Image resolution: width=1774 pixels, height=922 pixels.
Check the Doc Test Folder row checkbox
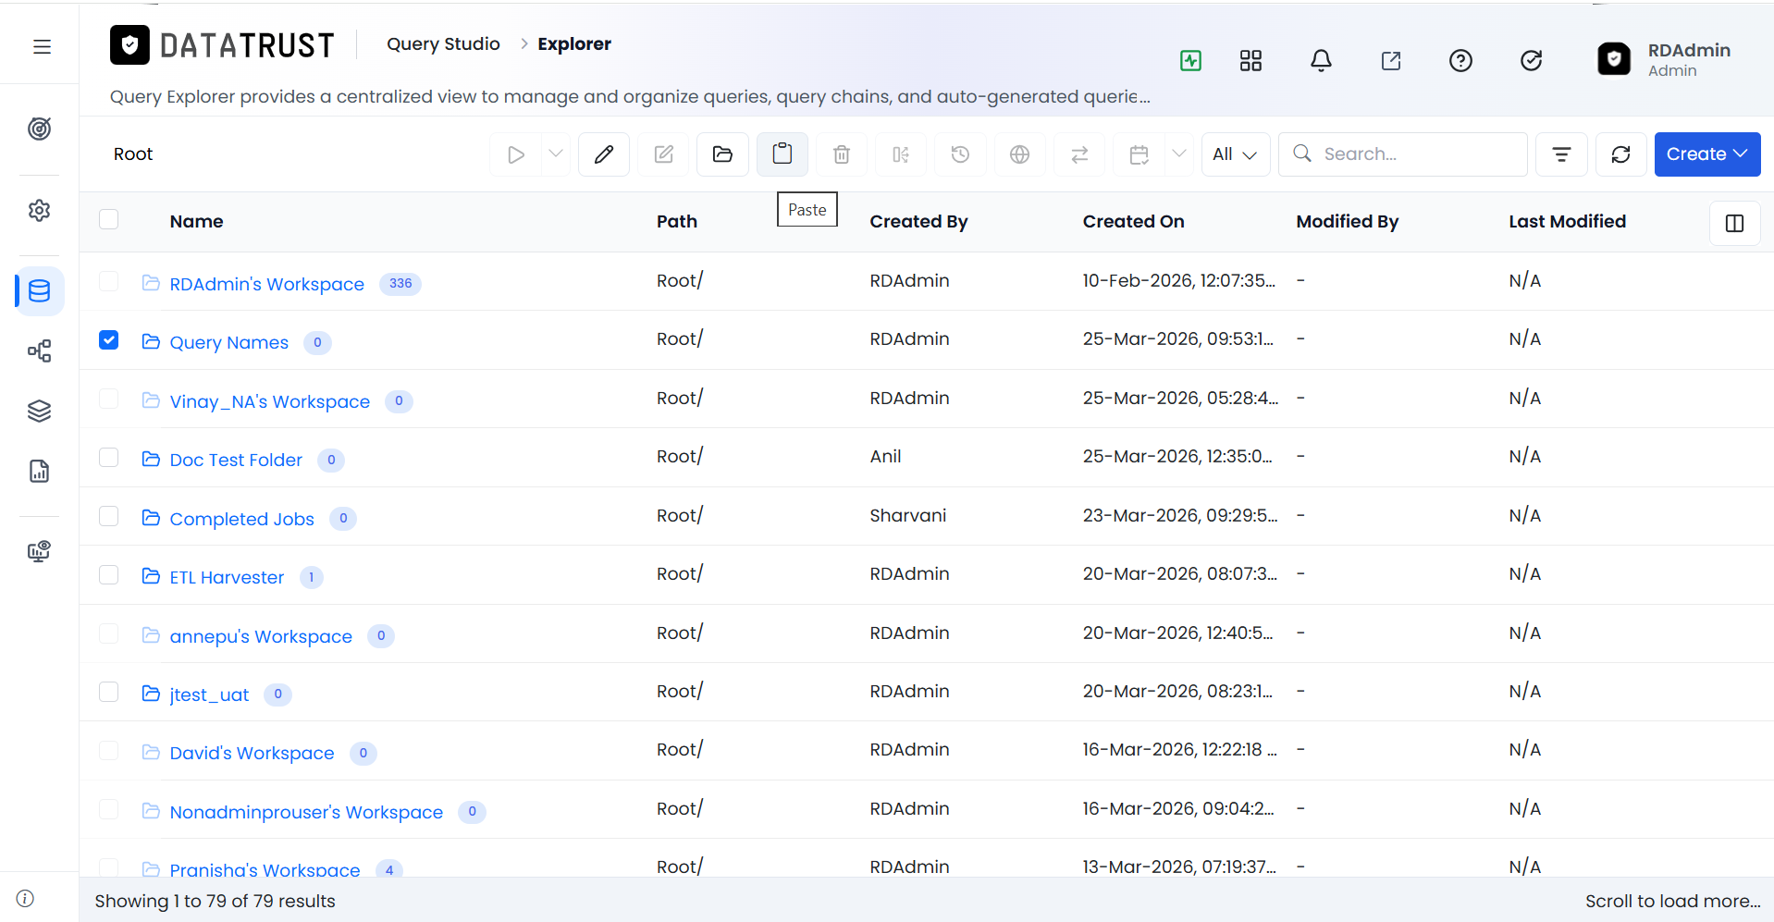click(x=108, y=457)
